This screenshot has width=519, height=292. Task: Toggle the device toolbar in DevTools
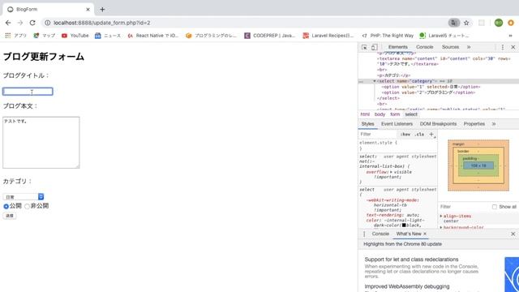tap(374, 47)
